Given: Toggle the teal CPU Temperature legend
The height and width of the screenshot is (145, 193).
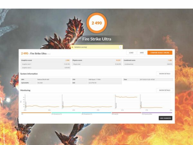Looking at the screenshot, I should [x=66, y=113].
